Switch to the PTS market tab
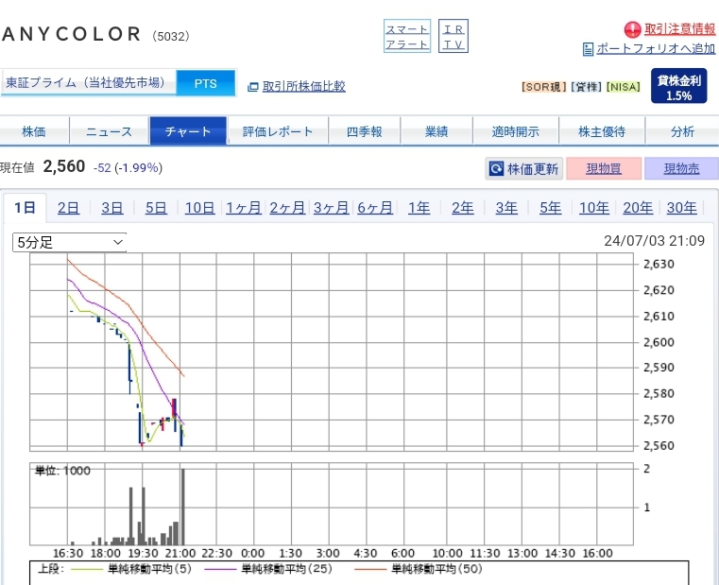The width and height of the screenshot is (719, 585). [206, 83]
